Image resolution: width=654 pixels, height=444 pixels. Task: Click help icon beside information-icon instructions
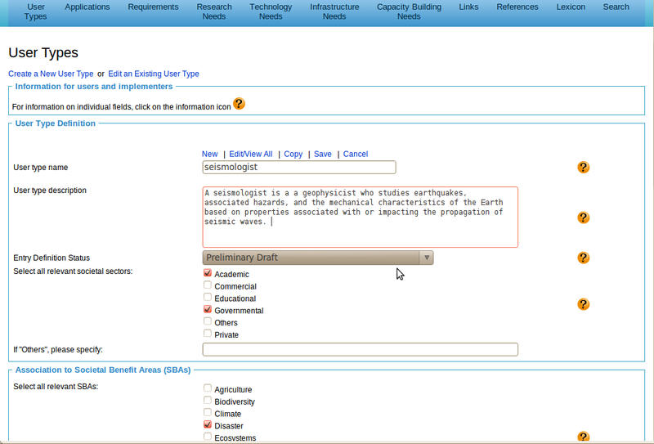[239, 104]
